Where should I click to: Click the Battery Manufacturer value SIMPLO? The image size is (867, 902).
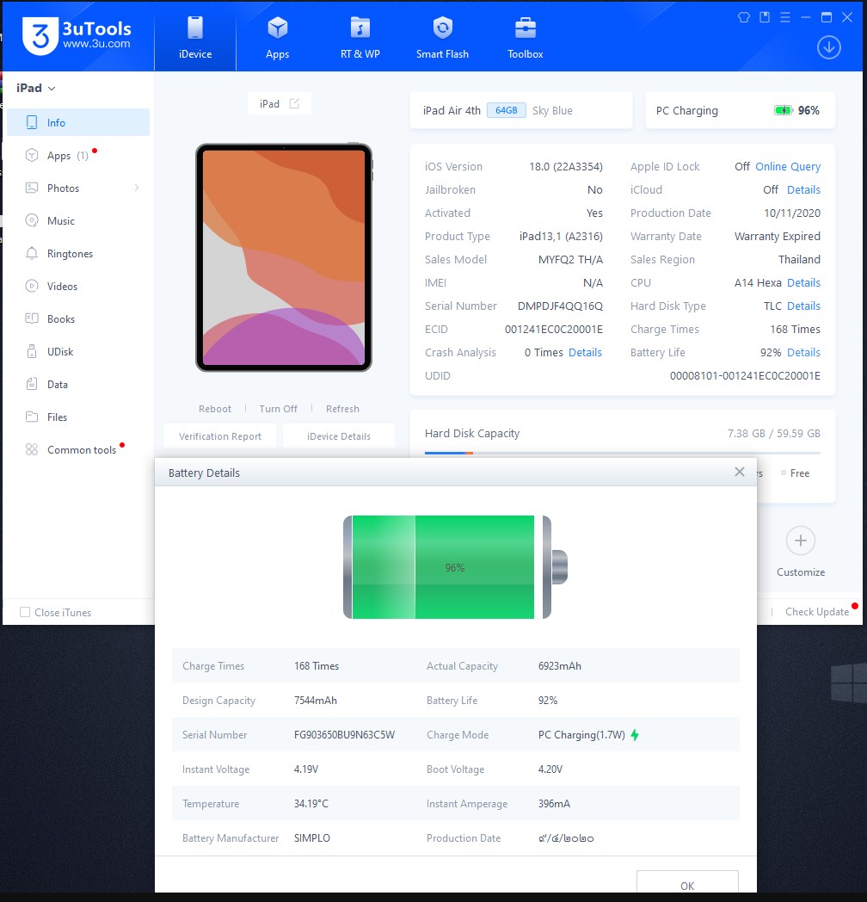(x=311, y=838)
